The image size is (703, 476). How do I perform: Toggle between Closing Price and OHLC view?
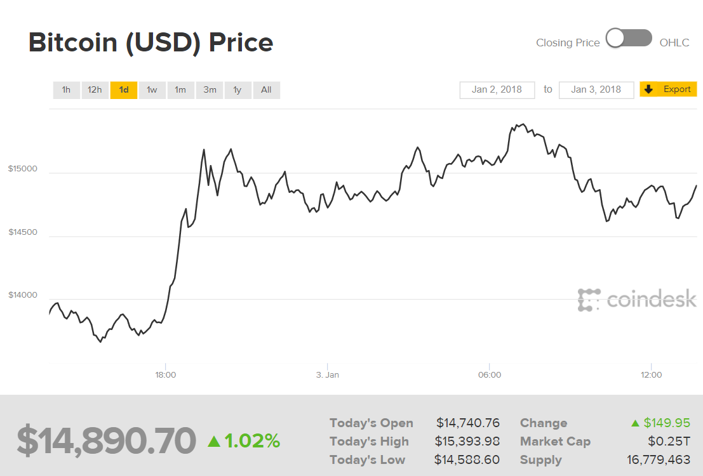629,38
